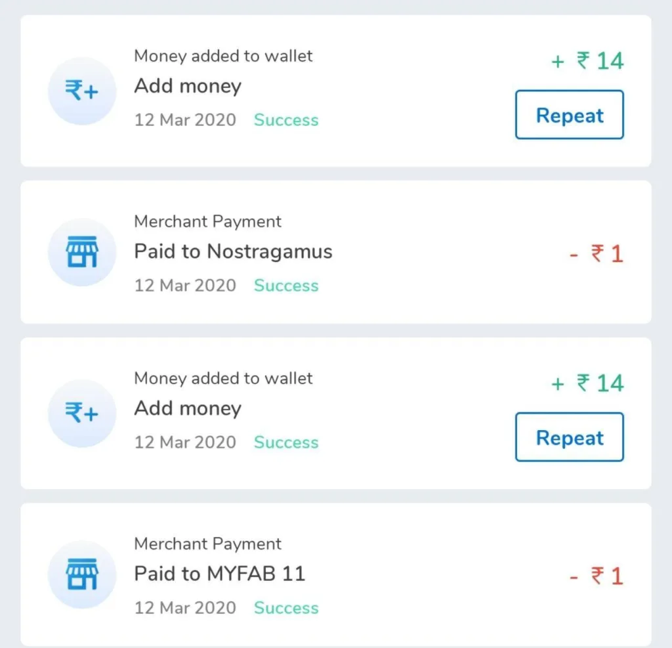Click + ₹14 amount in entry above Nostragamus
The height and width of the screenshot is (648, 672).
pyautogui.click(x=587, y=61)
